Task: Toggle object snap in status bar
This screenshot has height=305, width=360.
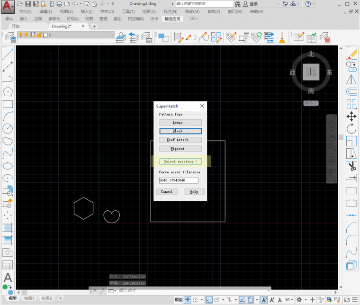Action: tap(251, 300)
